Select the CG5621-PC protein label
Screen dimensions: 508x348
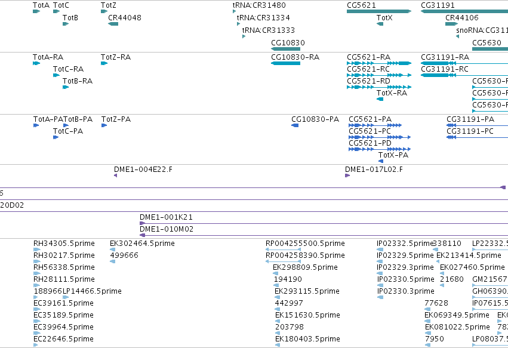370,131
